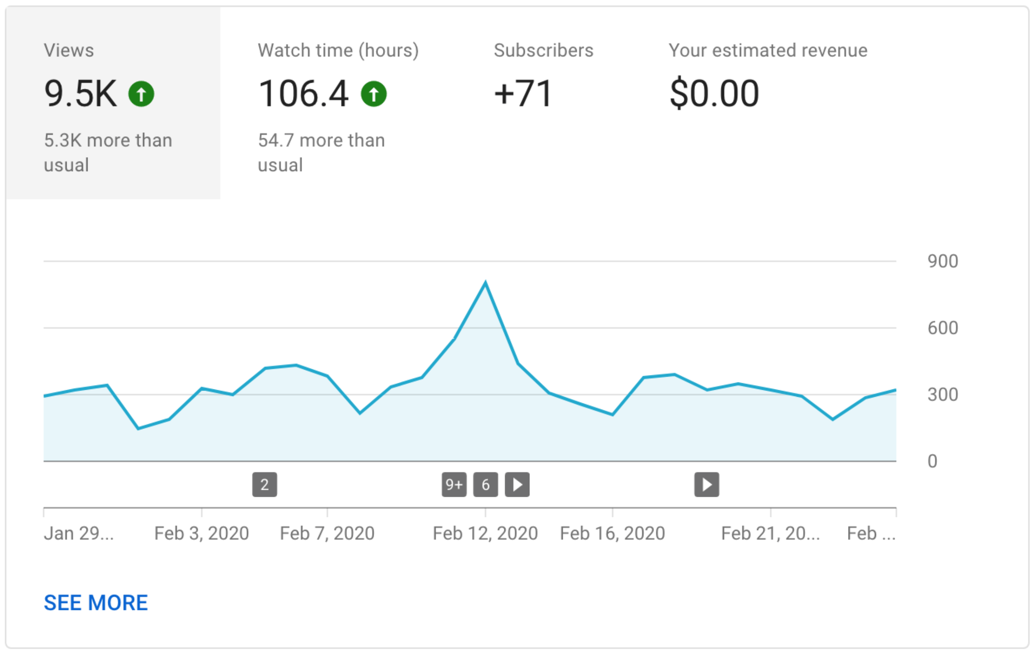Image resolution: width=1035 pixels, height=652 pixels.
Task: Open the video marker badge labeled 6
Action: 485,485
